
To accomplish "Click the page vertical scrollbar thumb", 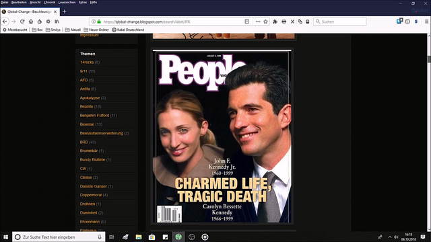I will click(x=429, y=59).
